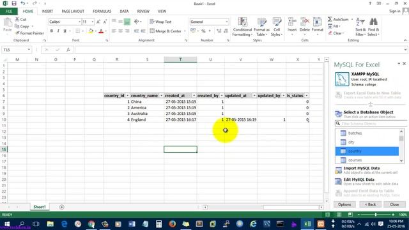Viewport: 409px width, 230px height.
Task: Click the Merge & Center button
Action: 166,31
